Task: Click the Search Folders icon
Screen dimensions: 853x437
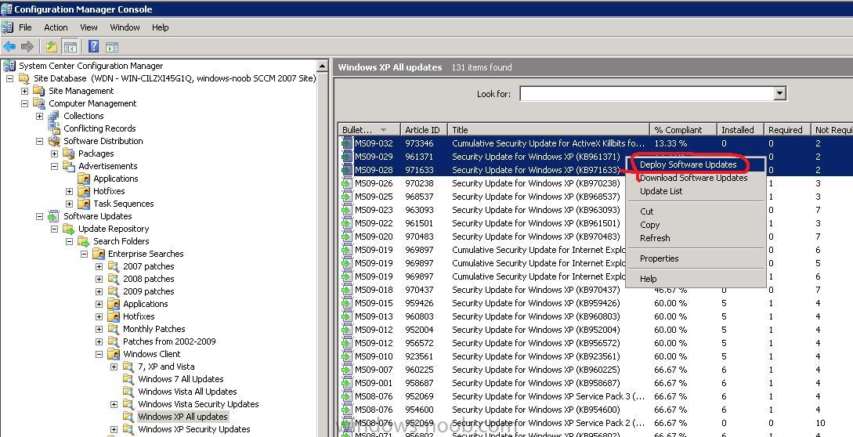Action: click(x=83, y=241)
